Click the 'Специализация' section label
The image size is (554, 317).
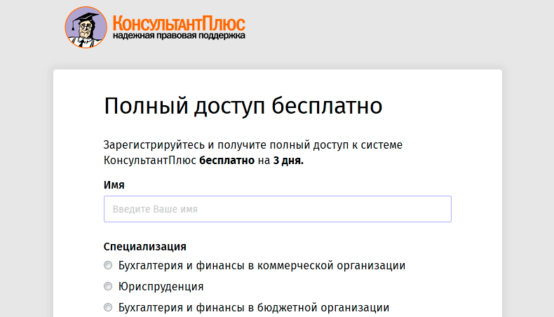pyautogui.click(x=145, y=246)
